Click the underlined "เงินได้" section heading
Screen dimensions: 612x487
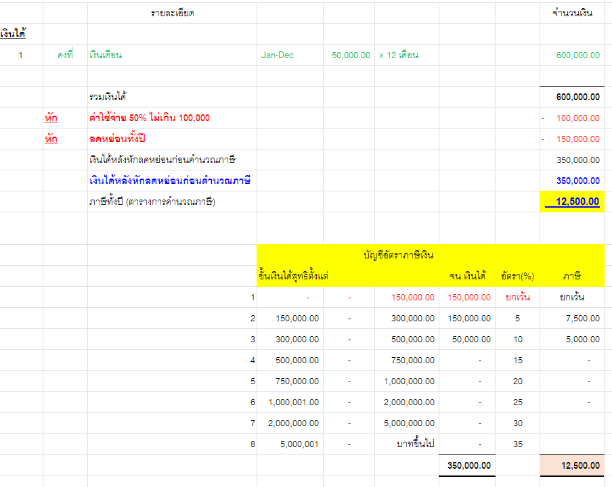pyautogui.click(x=14, y=34)
